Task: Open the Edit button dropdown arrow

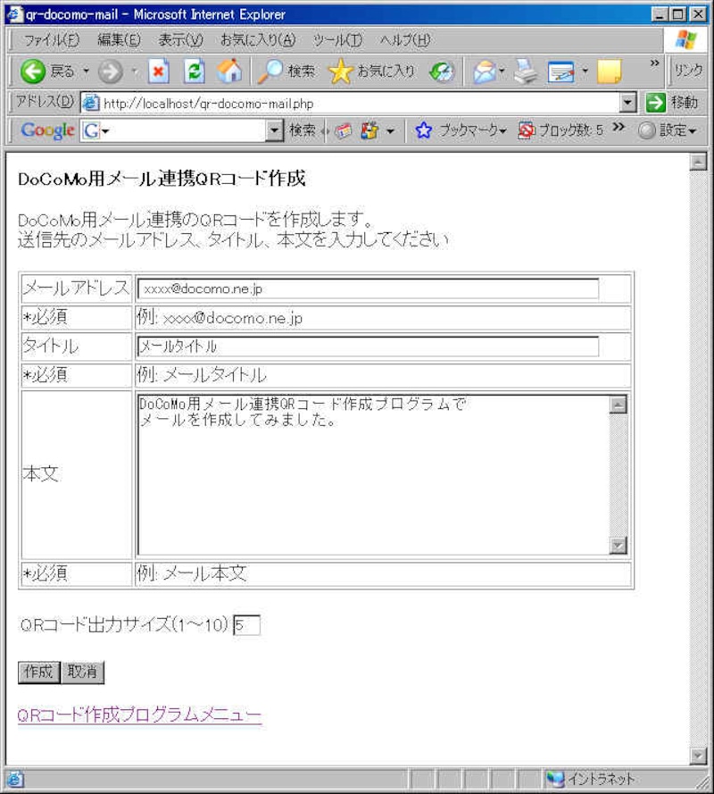Action: pyautogui.click(x=585, y=71)
